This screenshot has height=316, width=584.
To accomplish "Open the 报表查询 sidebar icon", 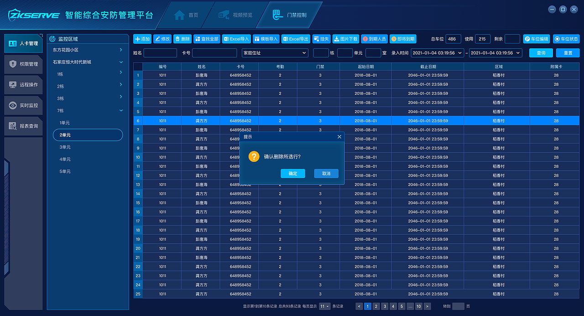I will (x=23, y=126).
